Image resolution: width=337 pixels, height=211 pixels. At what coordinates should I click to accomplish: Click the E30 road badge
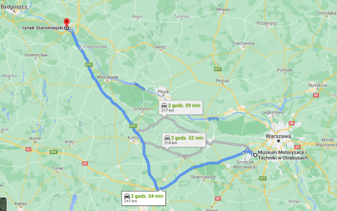tap(53, 152)
